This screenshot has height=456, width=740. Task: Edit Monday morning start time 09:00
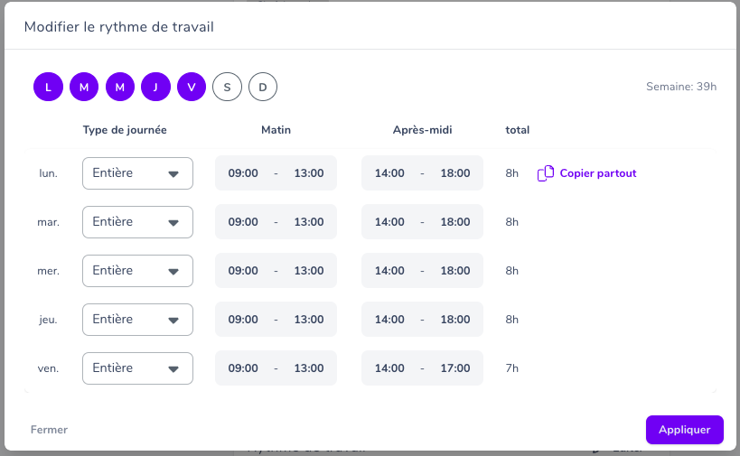(243, 173)
